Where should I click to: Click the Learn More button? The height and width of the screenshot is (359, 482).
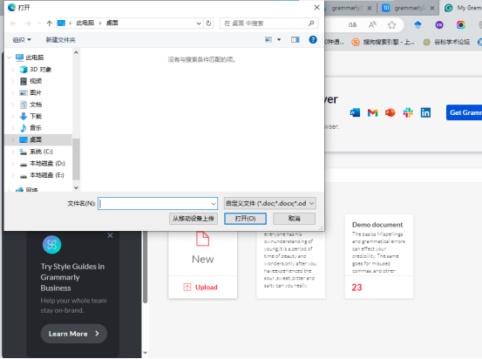74,334
